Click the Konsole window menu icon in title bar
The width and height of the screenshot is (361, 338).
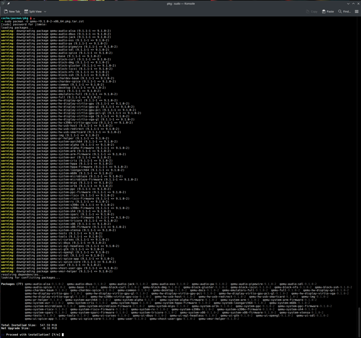(3, 4)
